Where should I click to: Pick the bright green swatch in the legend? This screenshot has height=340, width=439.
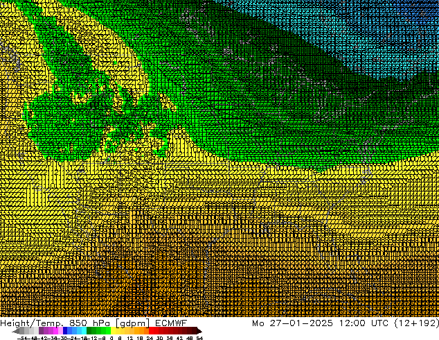click(x=104, y=331)
